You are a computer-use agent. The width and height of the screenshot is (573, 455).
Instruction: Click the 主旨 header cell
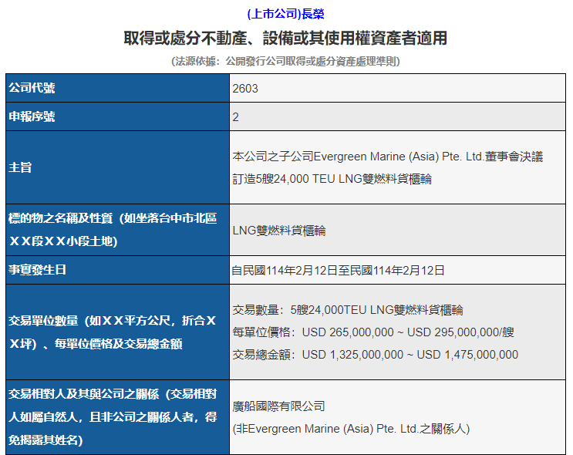click(118, 167)
